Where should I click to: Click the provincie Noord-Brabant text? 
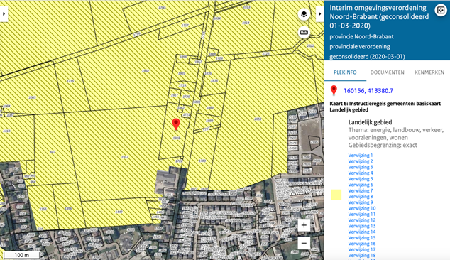[361, 37]
